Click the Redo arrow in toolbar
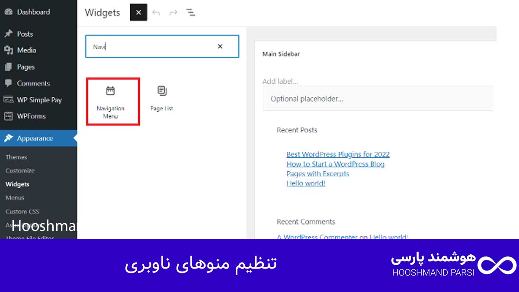This screenshot has height=292, width=519. (173, 13)
